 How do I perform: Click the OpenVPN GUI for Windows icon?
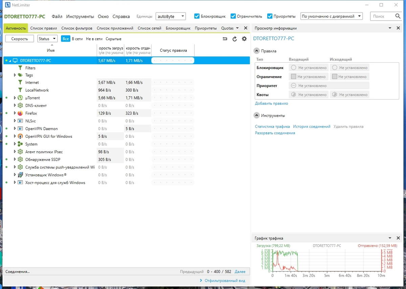tap(20, 136)
